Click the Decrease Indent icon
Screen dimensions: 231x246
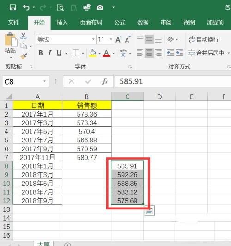[x=170, y=53]
